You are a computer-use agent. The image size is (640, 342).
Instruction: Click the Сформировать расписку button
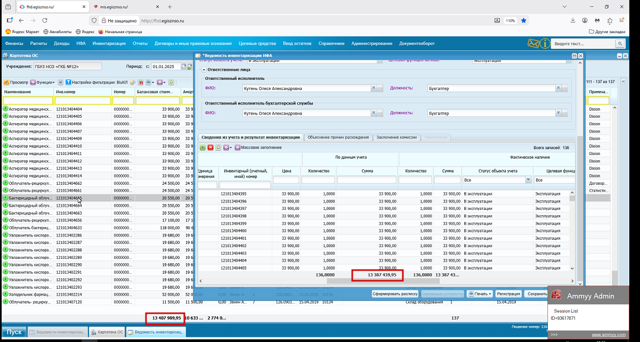(x=395, y=294)
